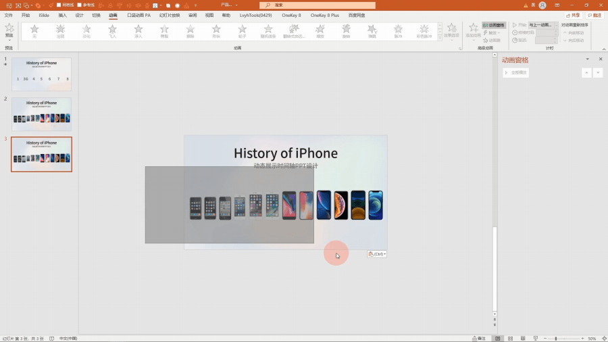Select the 形状 (Shape) animation effect
The height and width of the screenshot is (342, 608).
[216, 31]
